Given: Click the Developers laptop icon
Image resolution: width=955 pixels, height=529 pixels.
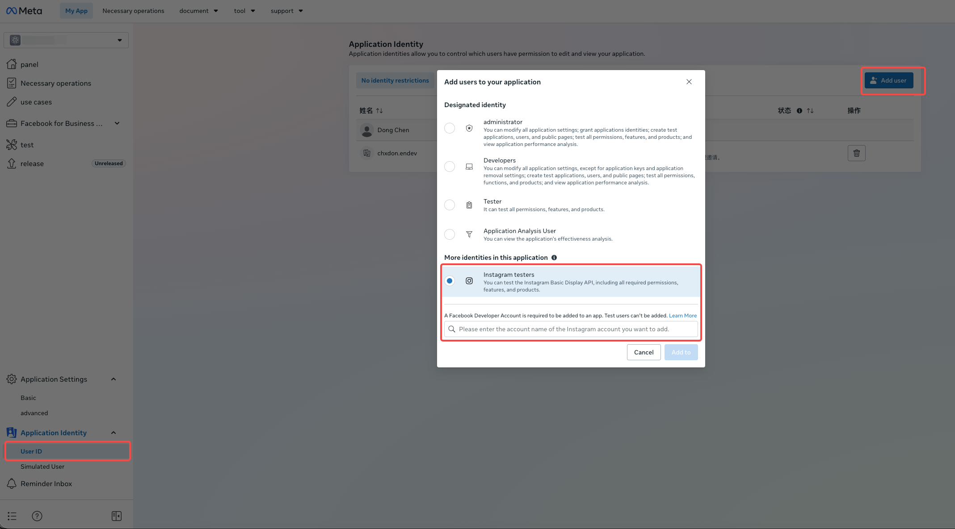Looking at the screenshot, I should tap(469, 167).
